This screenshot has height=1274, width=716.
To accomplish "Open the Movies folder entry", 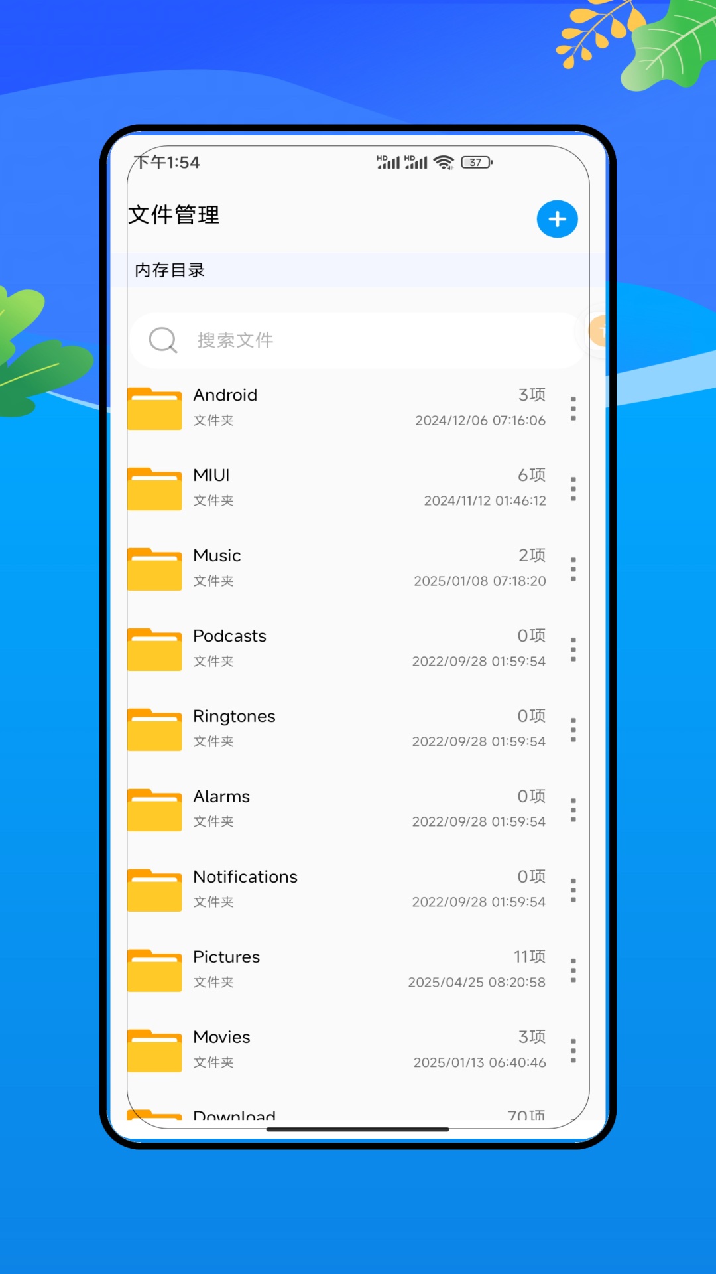I will 221,1037.
